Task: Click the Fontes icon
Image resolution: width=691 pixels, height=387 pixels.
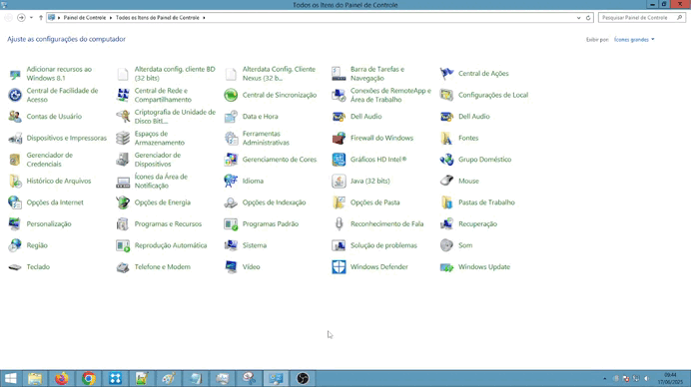Action: coord(446,138)
